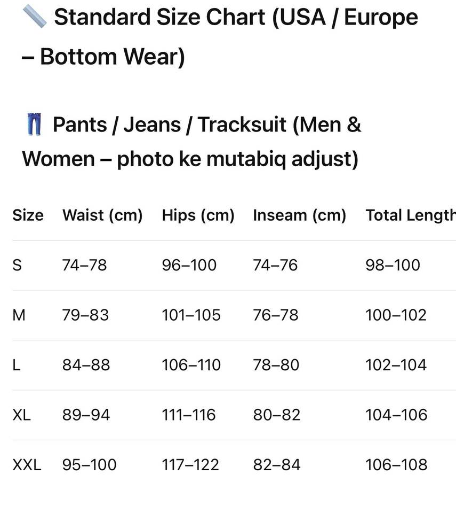Click the ruler emoji beside the title

35,17
